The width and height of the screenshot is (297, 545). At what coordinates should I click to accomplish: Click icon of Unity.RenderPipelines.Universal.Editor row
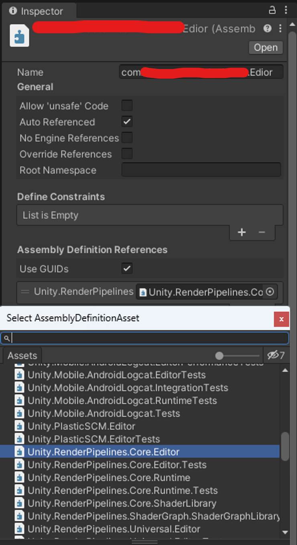pyautogui.click(x=19, y=529)
